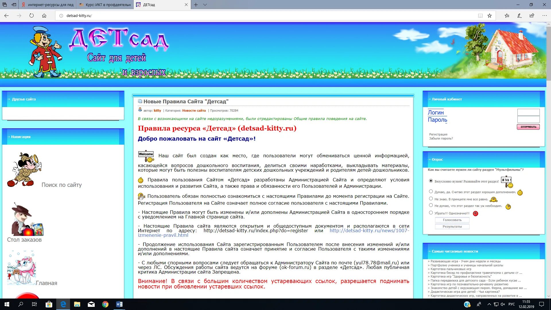The height and width of the screenshot is (310, 551).
Task: Open 'Дидактическая игра для детей - Чья картинка?' news
Action: coord(465,292)
